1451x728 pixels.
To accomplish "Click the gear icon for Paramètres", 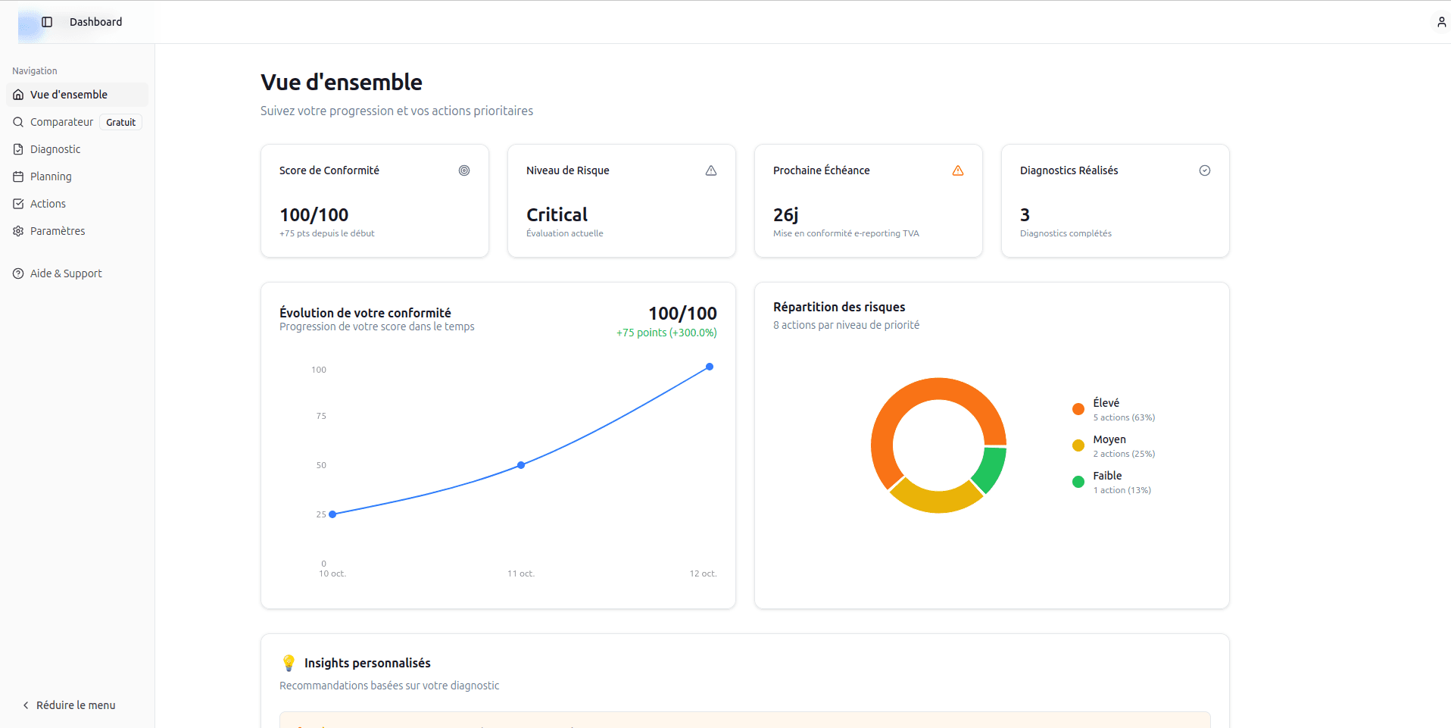I will click(18, 231).
